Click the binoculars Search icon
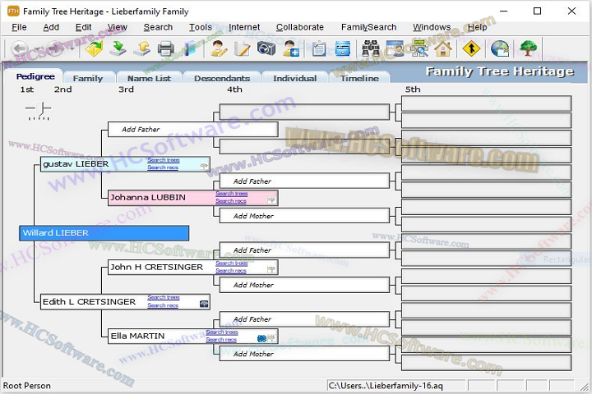 click(x=371, y=48)
